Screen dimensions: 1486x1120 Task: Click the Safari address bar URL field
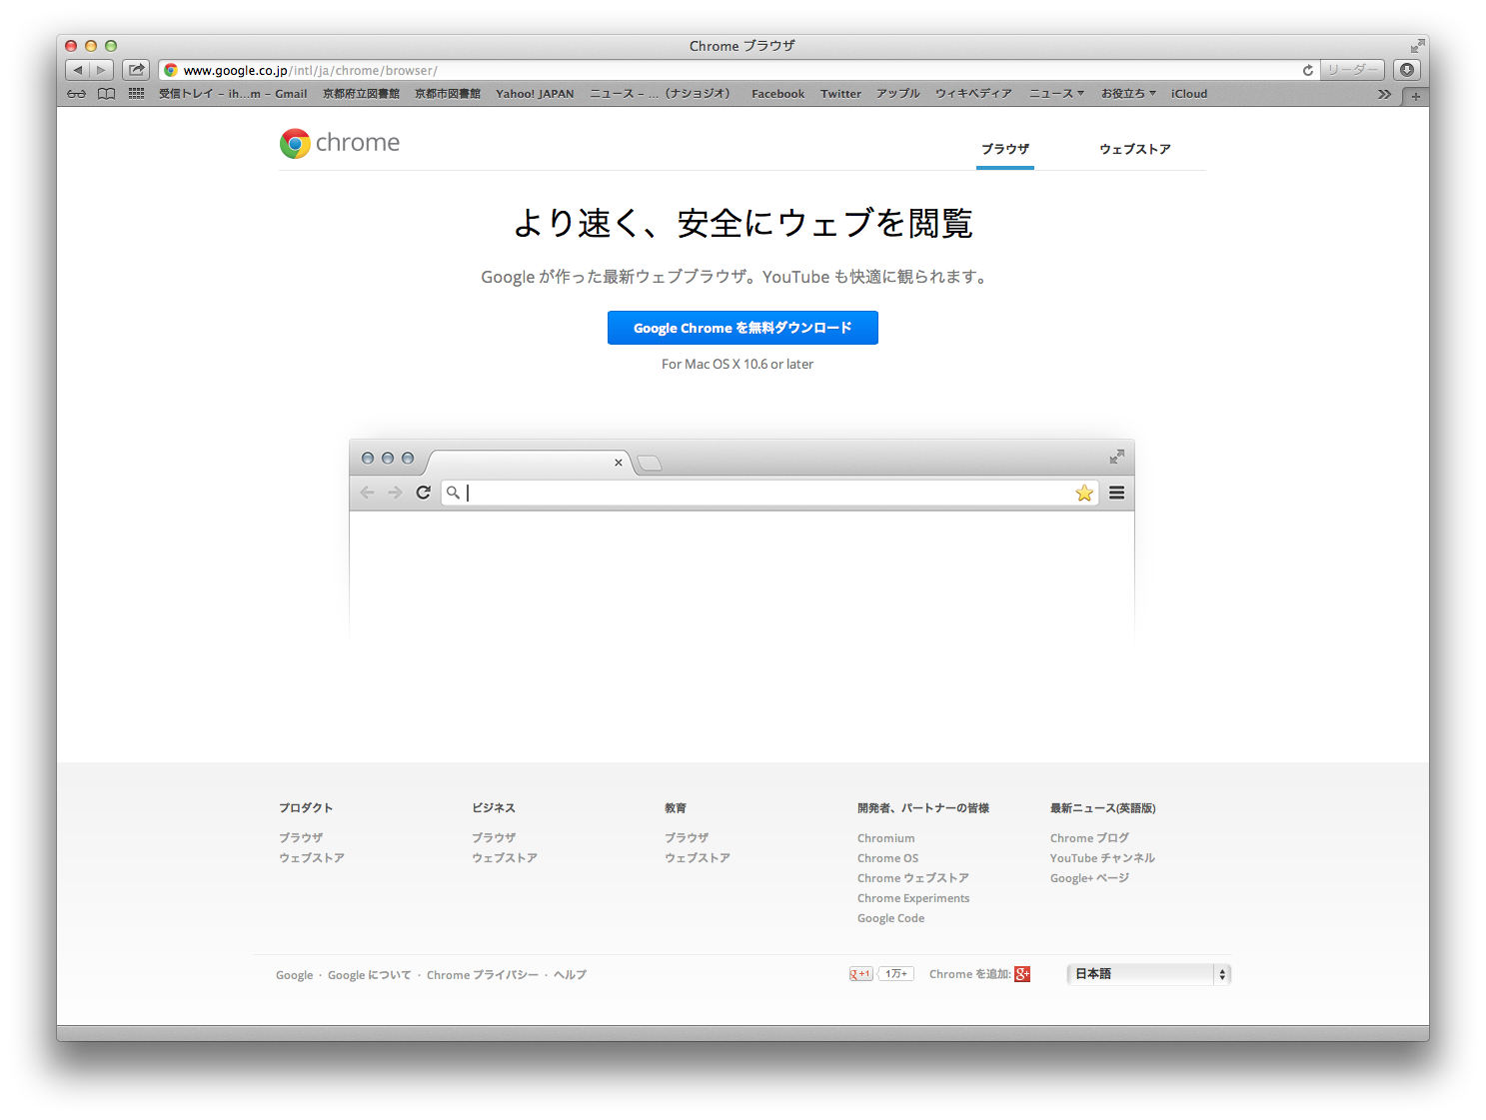738,70
